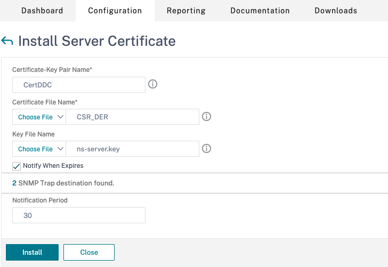Click the Notification Period input field
The image size is (388, 267).
pyautogui.click(x=79, y=215)
